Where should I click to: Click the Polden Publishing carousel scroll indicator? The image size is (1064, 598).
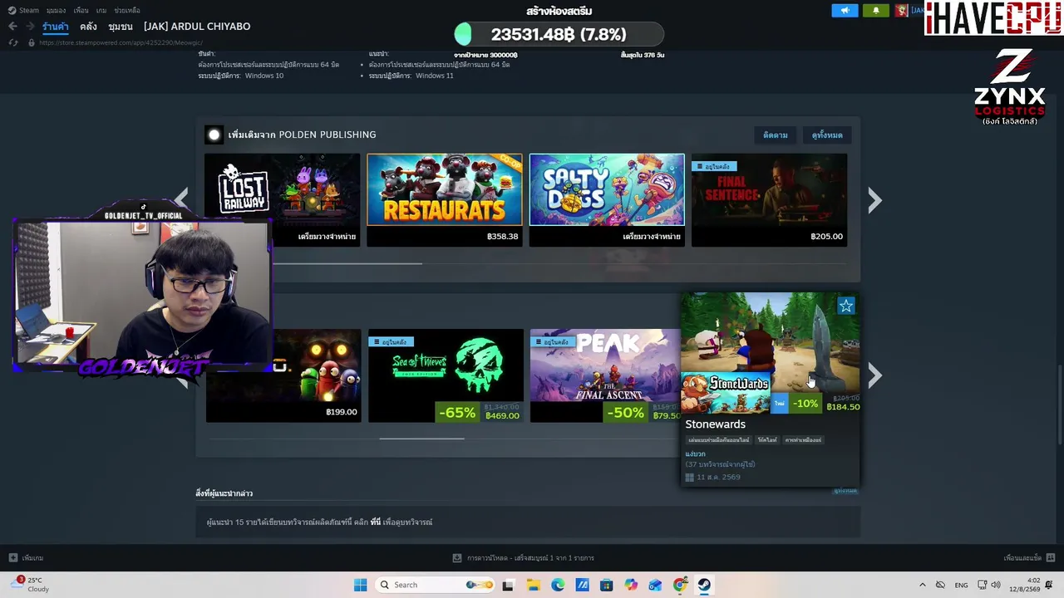tap(347, 263)
